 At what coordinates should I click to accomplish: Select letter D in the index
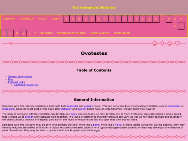92,19
